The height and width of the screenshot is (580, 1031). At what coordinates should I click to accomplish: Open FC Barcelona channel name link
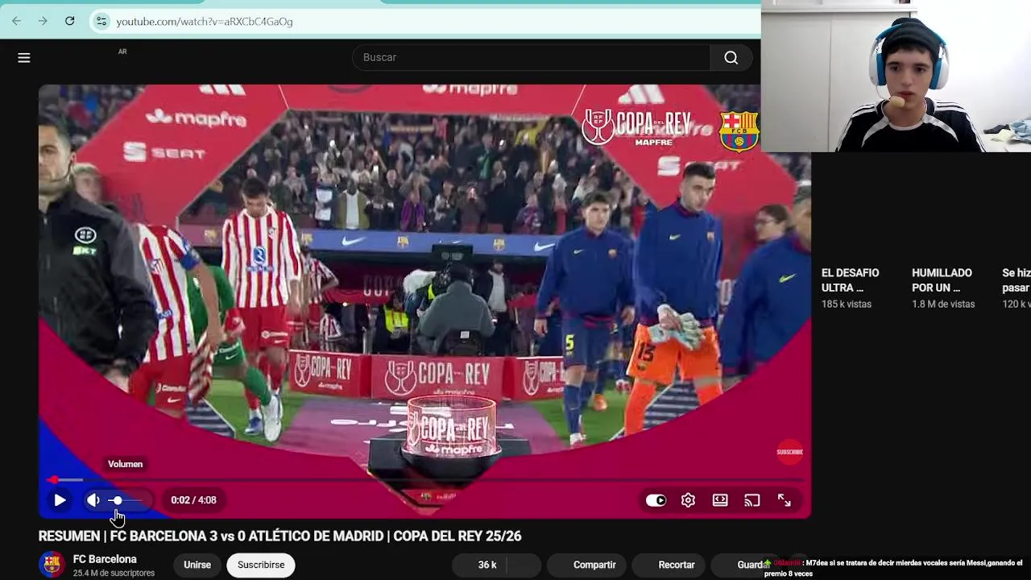[105, 559]
